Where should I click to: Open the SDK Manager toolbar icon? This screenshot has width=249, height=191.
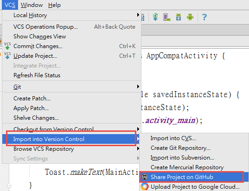click(x=179, y=17)
